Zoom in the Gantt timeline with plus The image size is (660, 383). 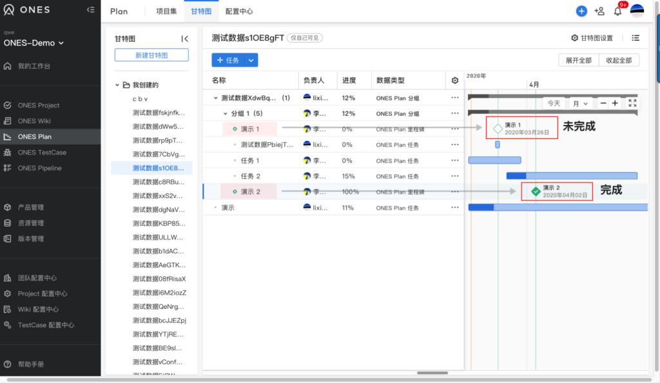click(615, 103)
